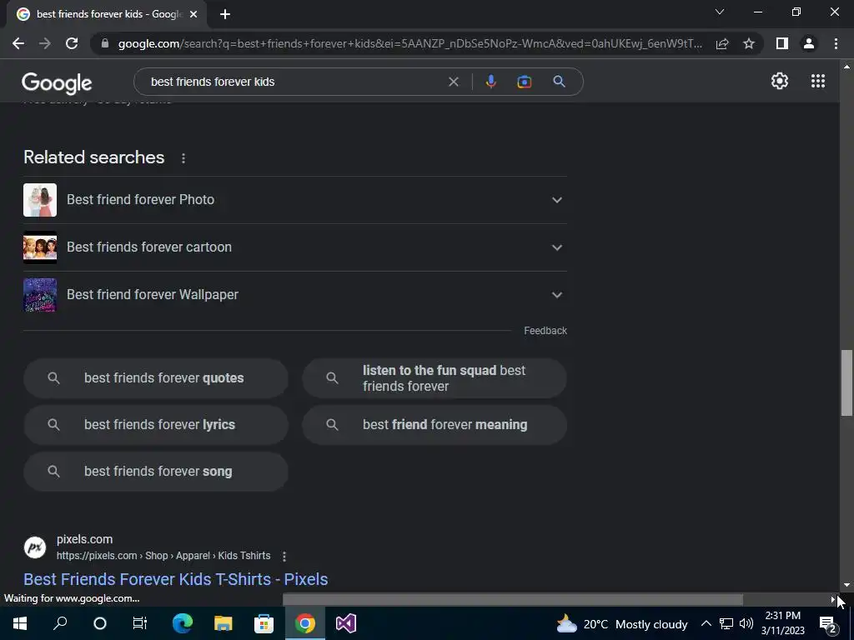Open Related searches more options
The width and height of the screenshot is (854, 640).
coord(183,158)
